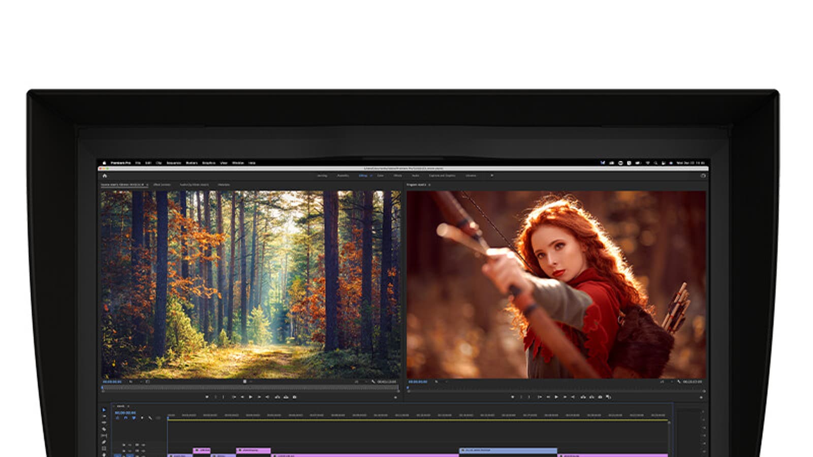The height and width of the screenshot is (457, 813).
Task: Add a marker in the Program monitor
Action: (x=512, y=397)
